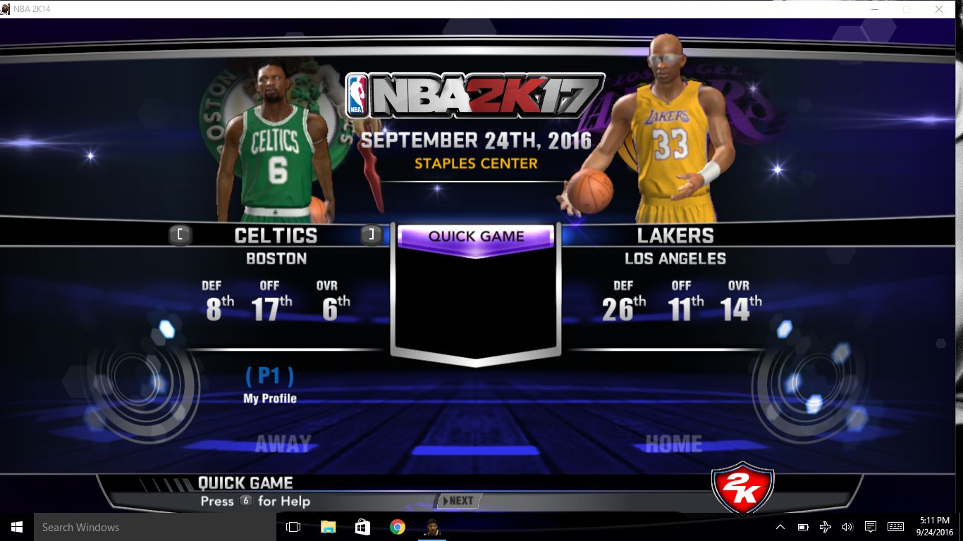Click the right bracket next-team button
963x541 pixels.
(372, 235)
